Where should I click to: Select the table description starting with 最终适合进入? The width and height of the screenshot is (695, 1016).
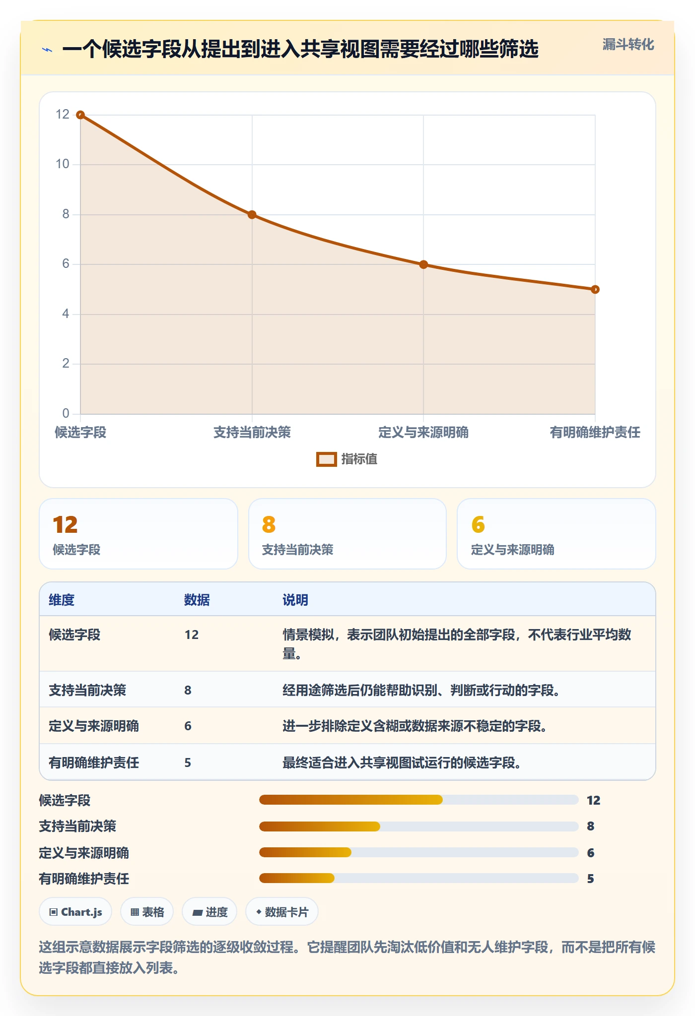tap(402, 762)
